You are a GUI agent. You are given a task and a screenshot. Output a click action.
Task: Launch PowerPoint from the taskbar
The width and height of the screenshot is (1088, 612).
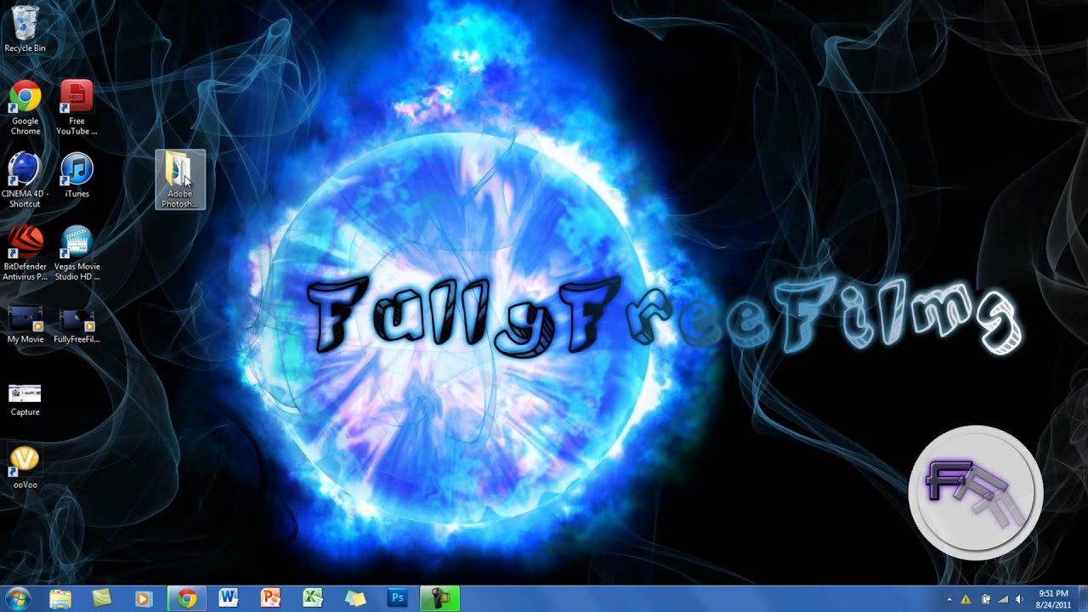(x=270, y=598)
